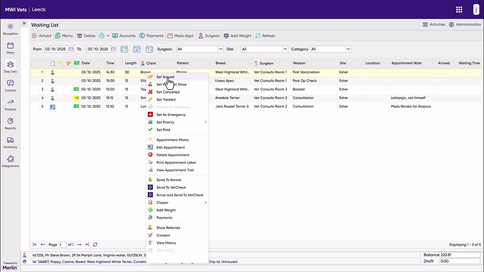Image resolution: width=484 pixels, height=272 pixels.
Task: Click the From date input field
Action: (x=56, y=49)
